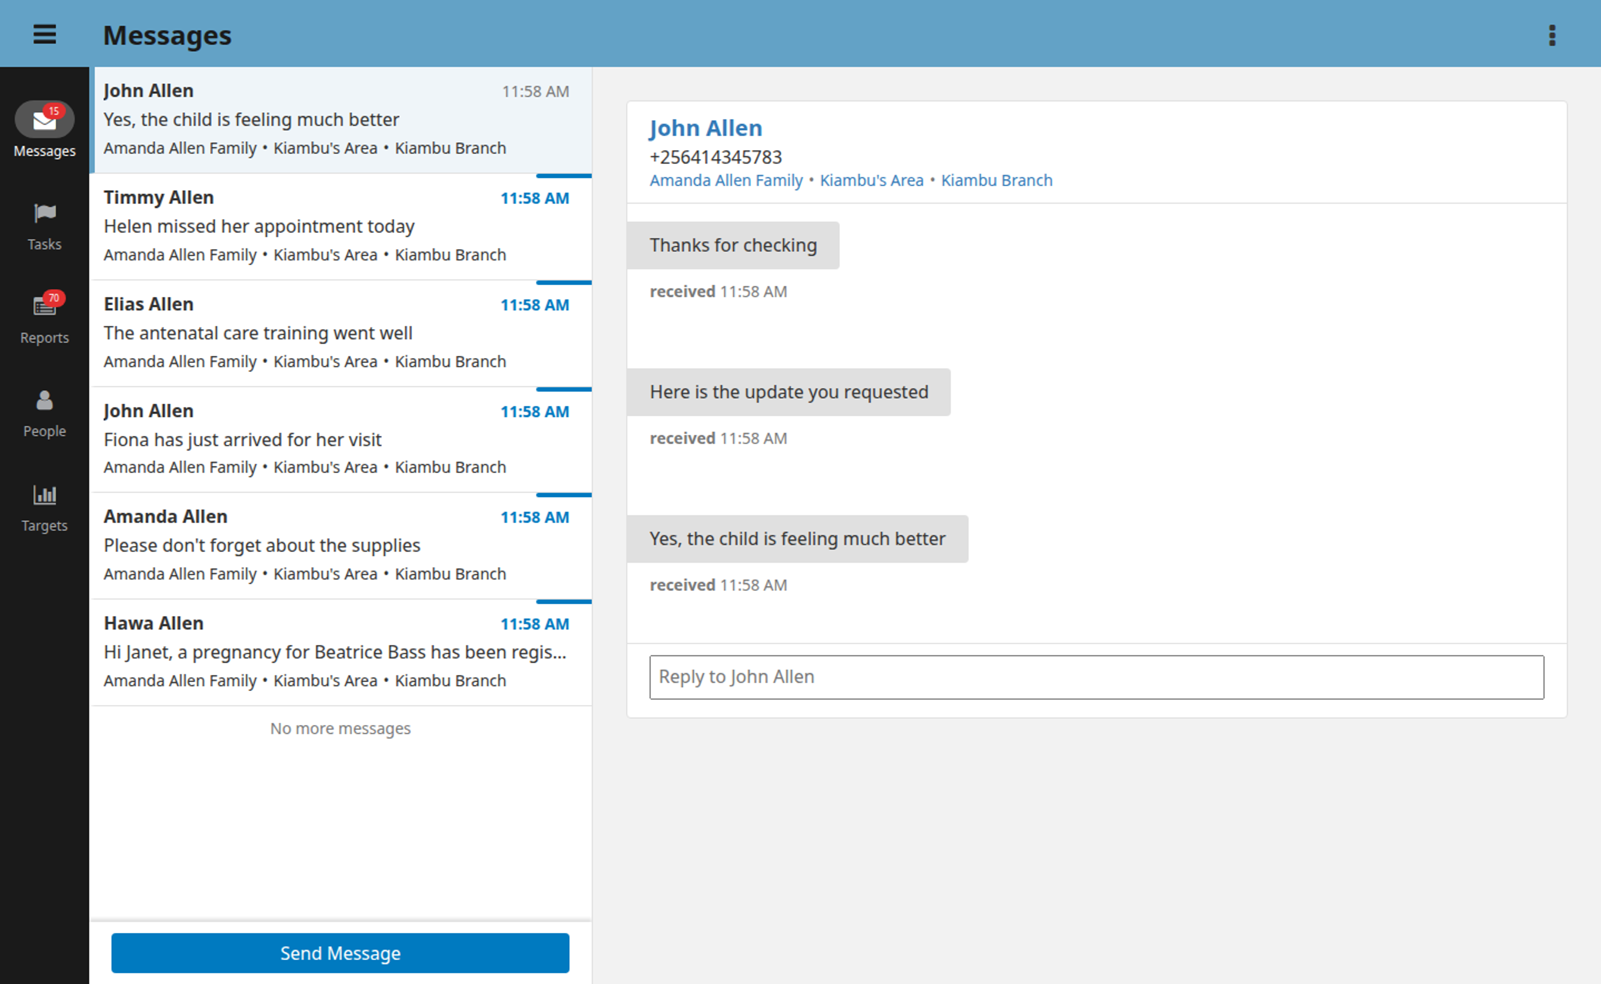Open Reports icon with 70 badge
The width and height of the screenshot is (1601, 984).
(x=44, y=306)
